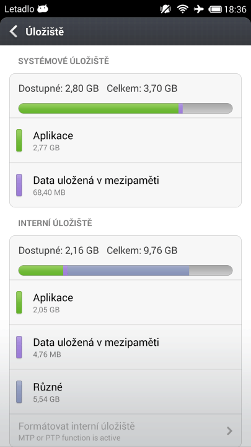Tap the purple swatch beside 4,76 MB cache
The height and width of the screenshot is (447, 251).
[19, 347]
